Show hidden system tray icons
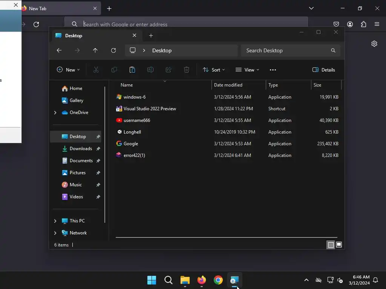Screen dimensions: 386x289 (x=306, y=280)
